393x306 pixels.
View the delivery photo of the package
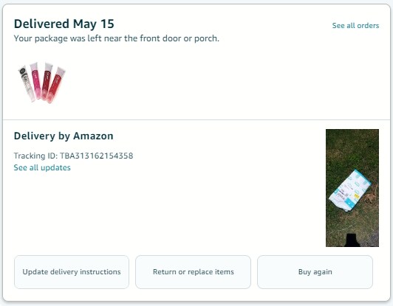coord(352,188)
